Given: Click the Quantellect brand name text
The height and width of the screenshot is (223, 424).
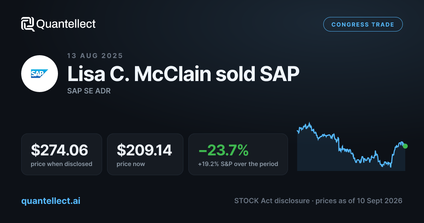Looking at the screenshot, I should point(66,24).
